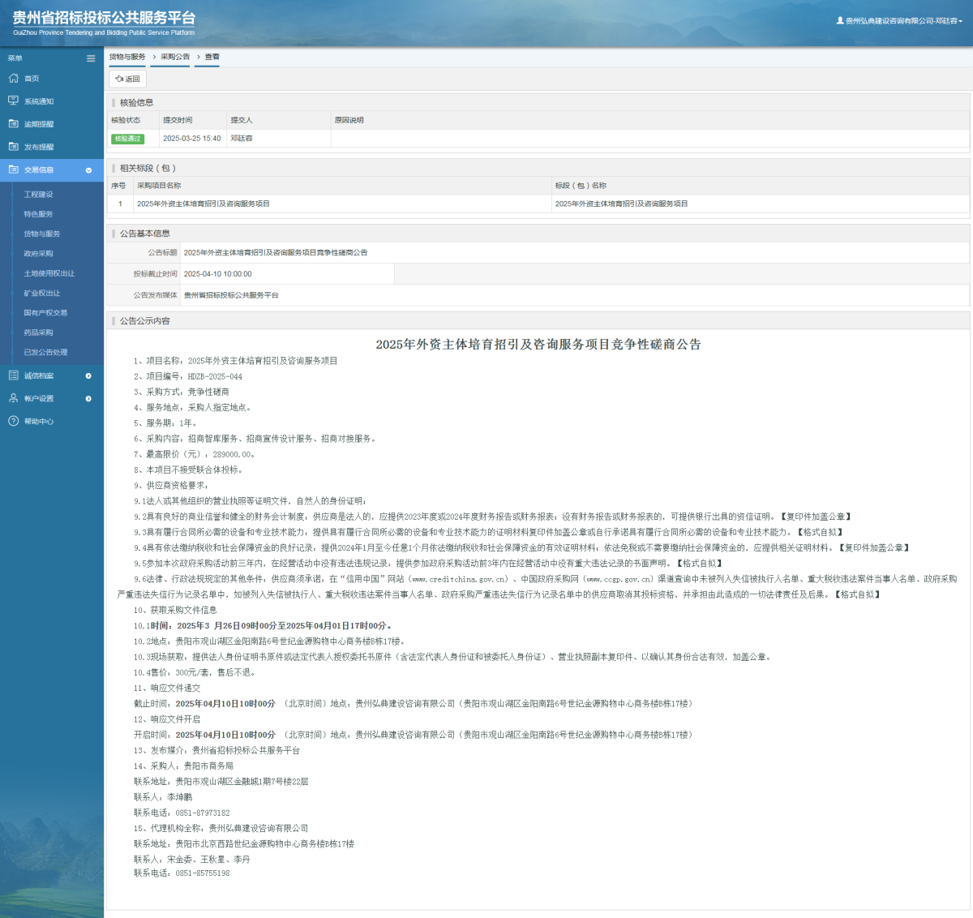
Task: Select 工程建设 in the sidebar submenu
Action: click(38, 195)
